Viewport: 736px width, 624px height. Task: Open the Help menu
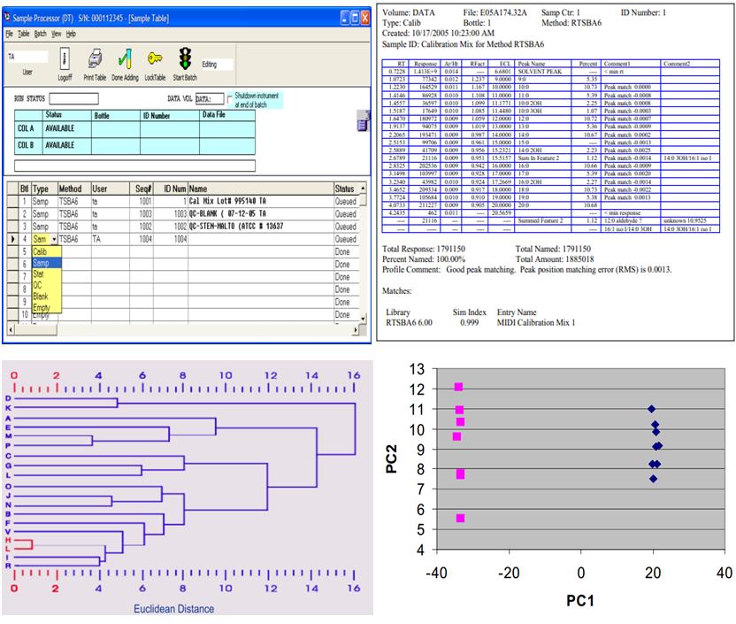(71, 33)
